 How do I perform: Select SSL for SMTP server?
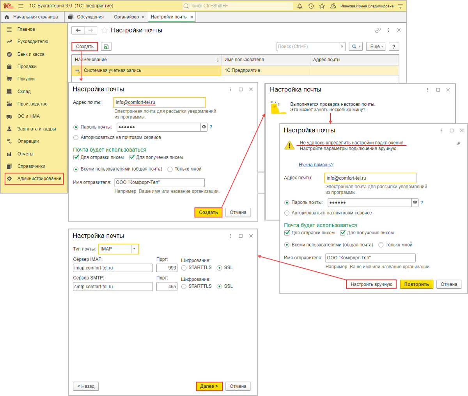[220, 287]
